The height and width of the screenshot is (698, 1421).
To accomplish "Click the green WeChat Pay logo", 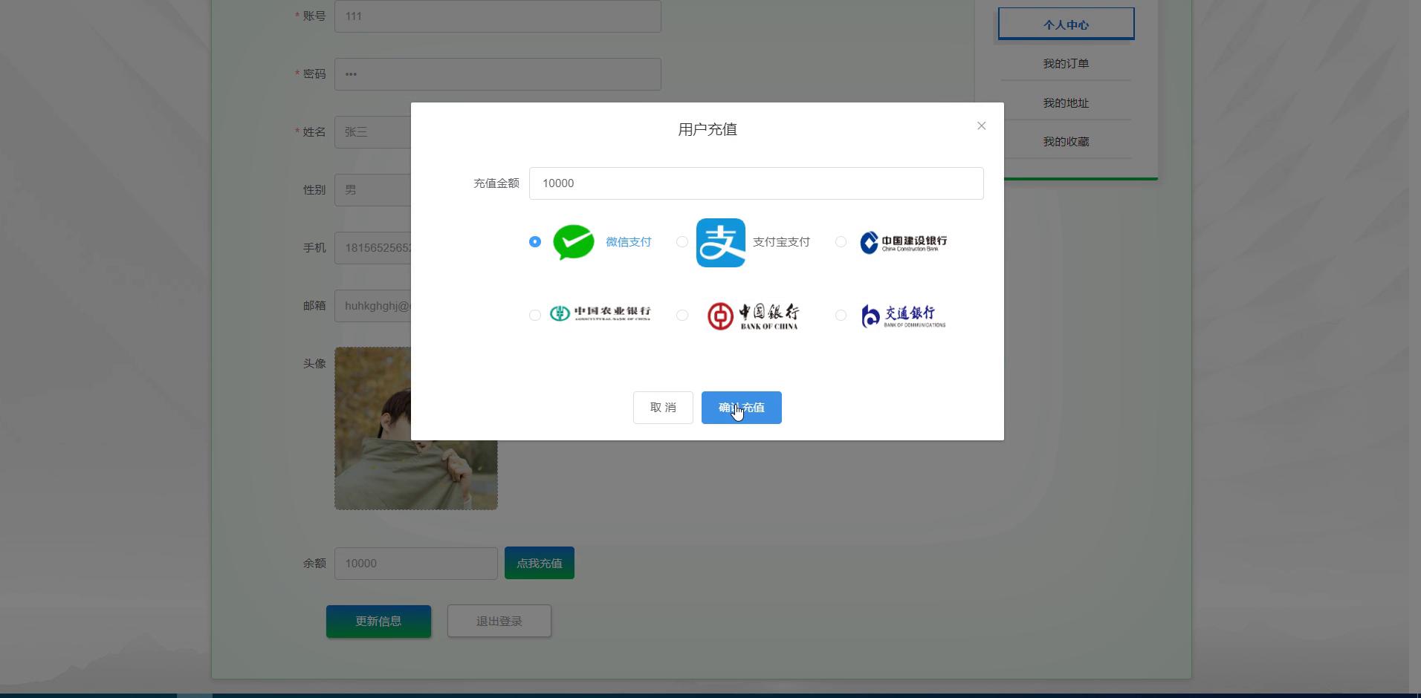I will tap(574, 242).
